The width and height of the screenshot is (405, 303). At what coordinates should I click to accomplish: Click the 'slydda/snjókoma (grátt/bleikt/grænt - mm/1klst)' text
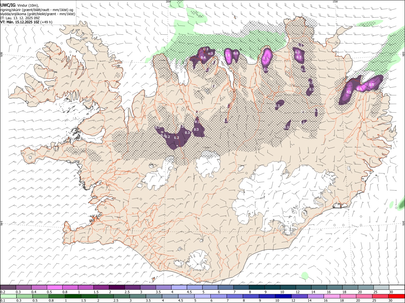click(38, 14)
